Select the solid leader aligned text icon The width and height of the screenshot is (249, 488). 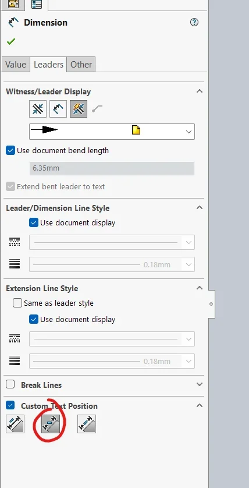(x=15, y=424)
